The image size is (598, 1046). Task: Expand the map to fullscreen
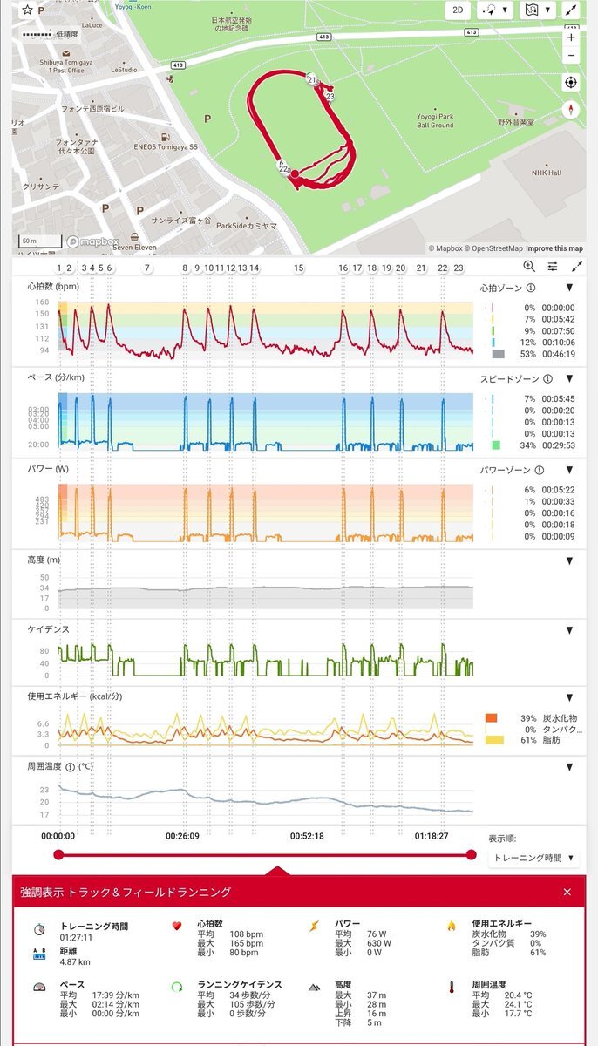[x=571, y=10]
